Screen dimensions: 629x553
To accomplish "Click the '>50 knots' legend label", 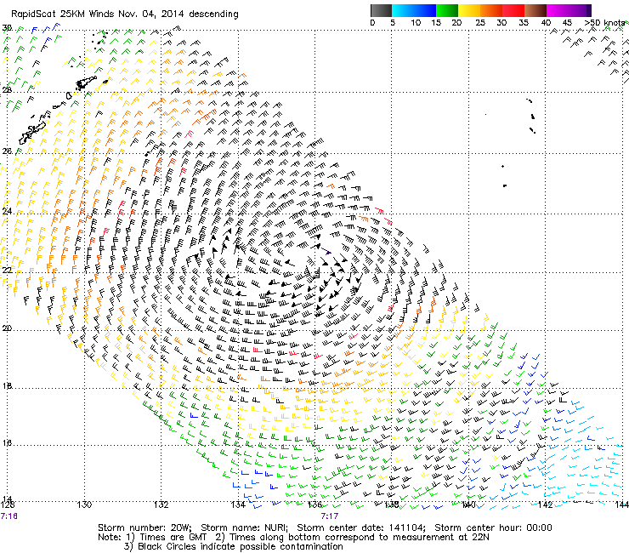I will click(604, 22).
